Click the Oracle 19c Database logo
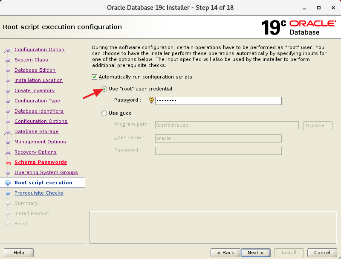341x259 pixels. tap(298, 27)
